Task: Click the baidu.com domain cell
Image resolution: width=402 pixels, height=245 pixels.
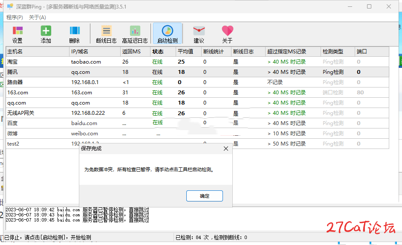Action: 84,123
